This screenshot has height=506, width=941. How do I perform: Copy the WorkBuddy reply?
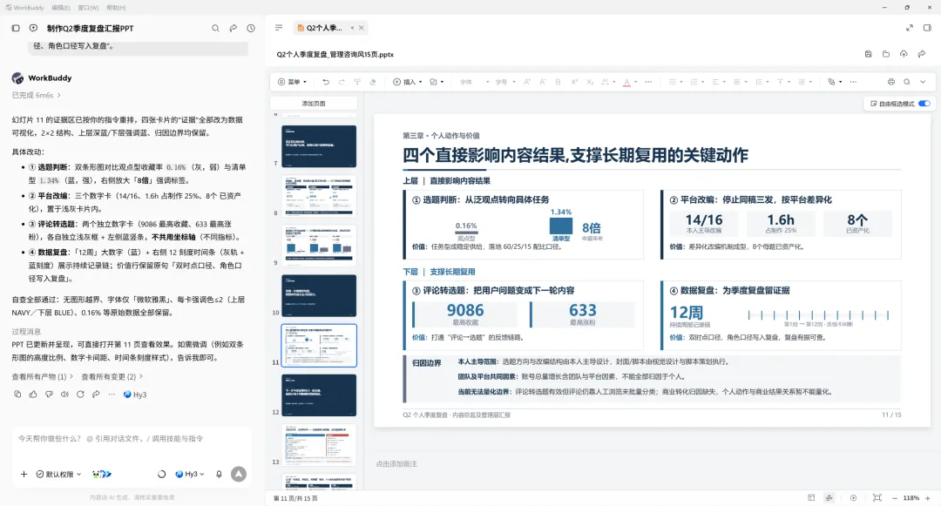coord(17,395)
